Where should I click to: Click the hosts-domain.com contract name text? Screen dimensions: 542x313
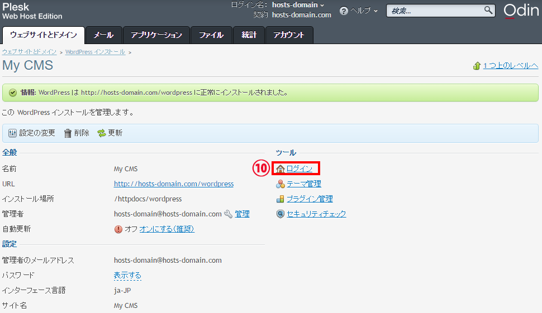(x=301, y=15)
